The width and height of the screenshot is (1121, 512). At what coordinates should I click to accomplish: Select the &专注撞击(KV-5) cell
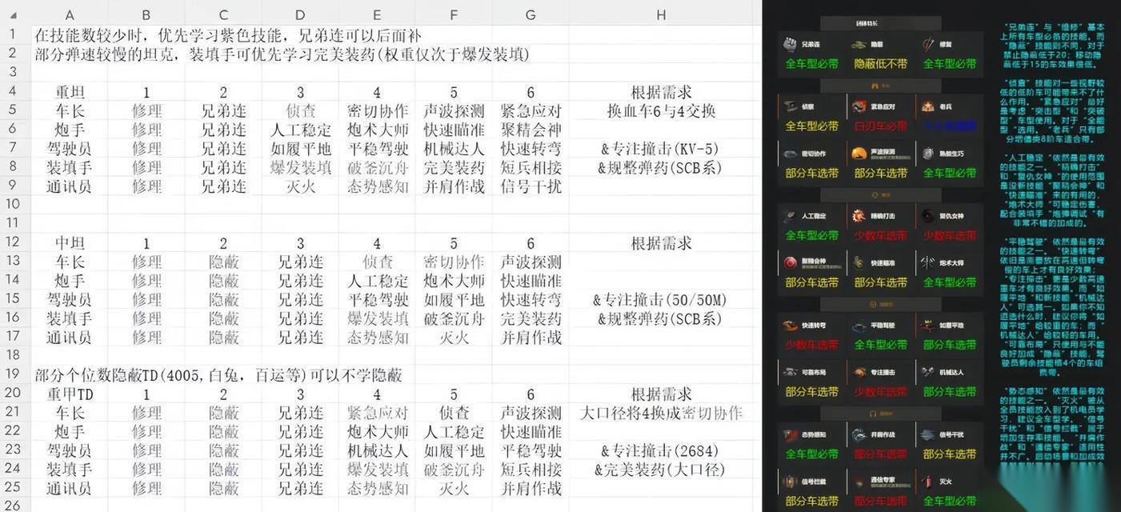click(x=661, y=148)
